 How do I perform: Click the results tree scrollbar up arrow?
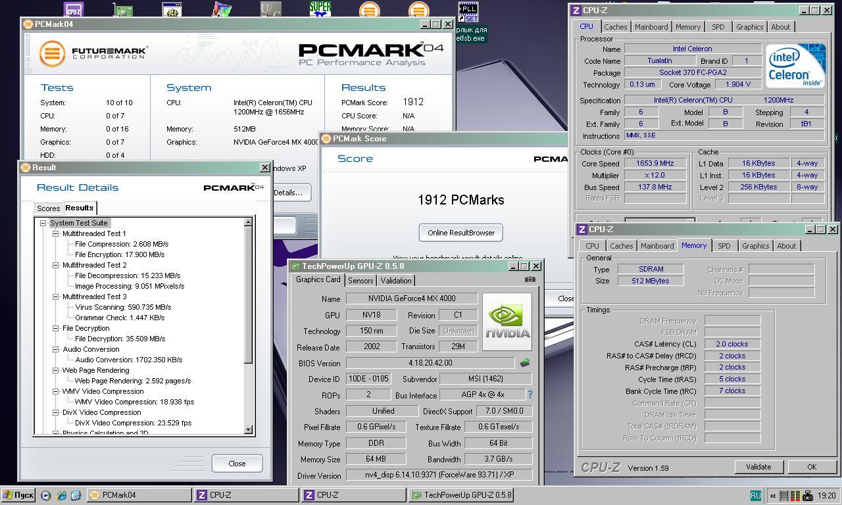point(248,222)
